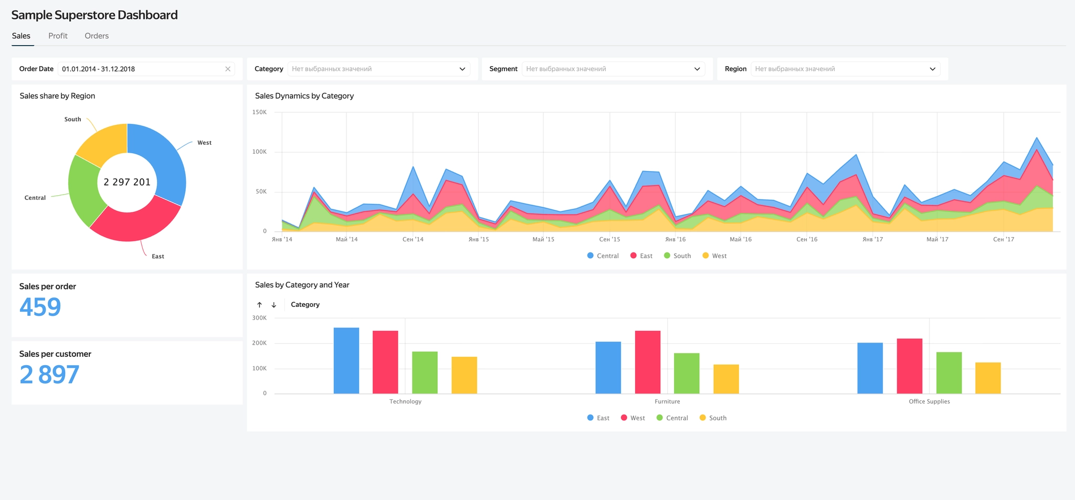Click the Technology axis label
Screen dimensions: 1075x500
click(x=405, y=402)
